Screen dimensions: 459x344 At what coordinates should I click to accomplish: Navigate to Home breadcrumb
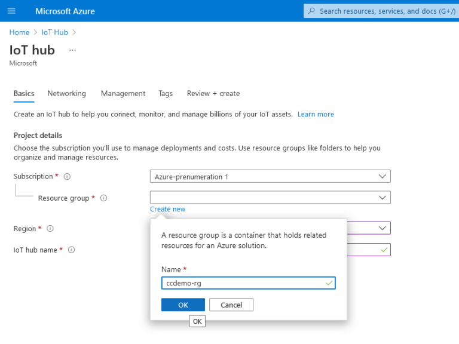point(19,32)
